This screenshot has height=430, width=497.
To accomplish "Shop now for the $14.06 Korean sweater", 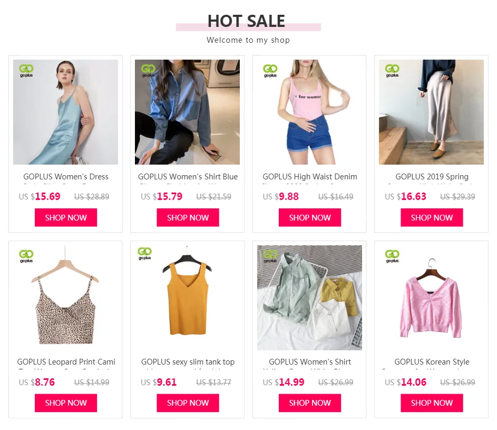I will [432, 403].
